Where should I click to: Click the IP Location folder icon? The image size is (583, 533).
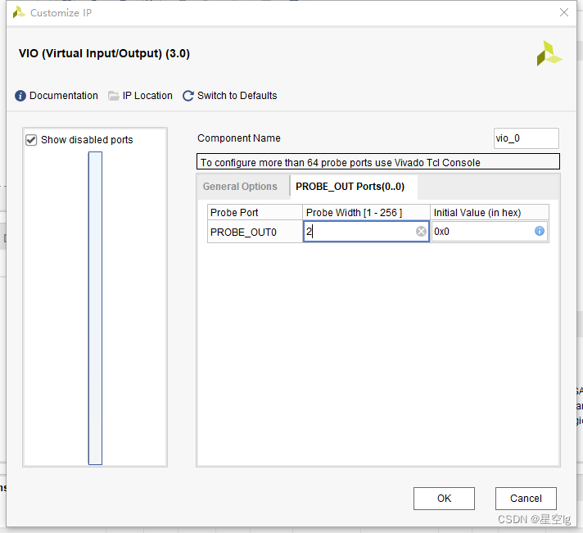(113, 96)
